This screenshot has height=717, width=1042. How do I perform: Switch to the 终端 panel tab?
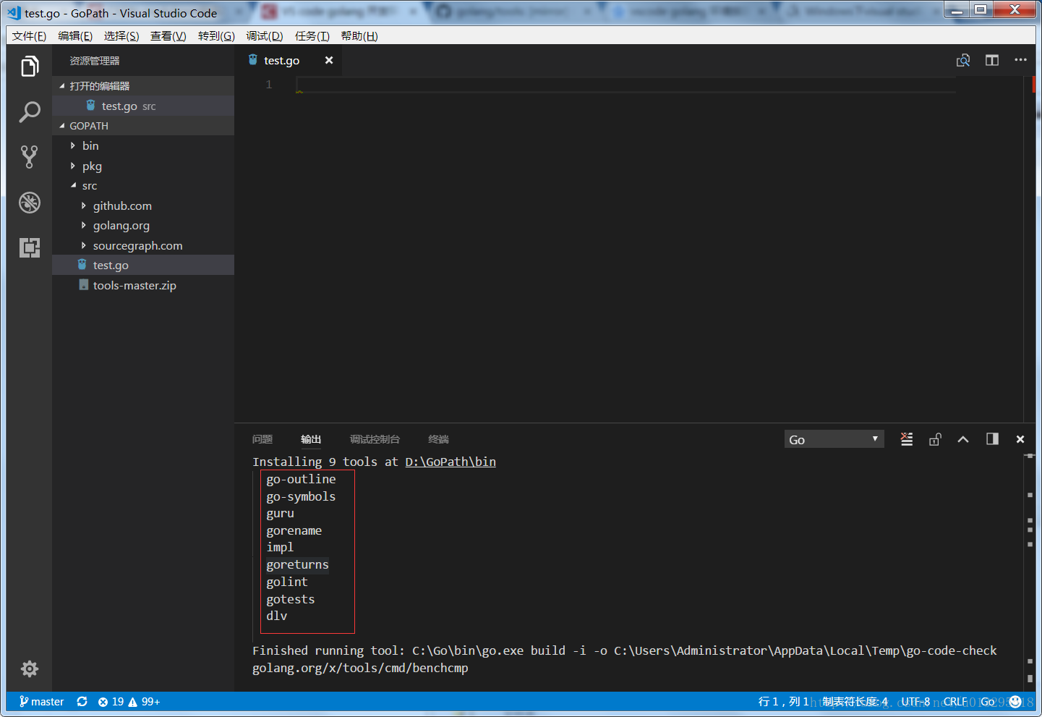438,439
